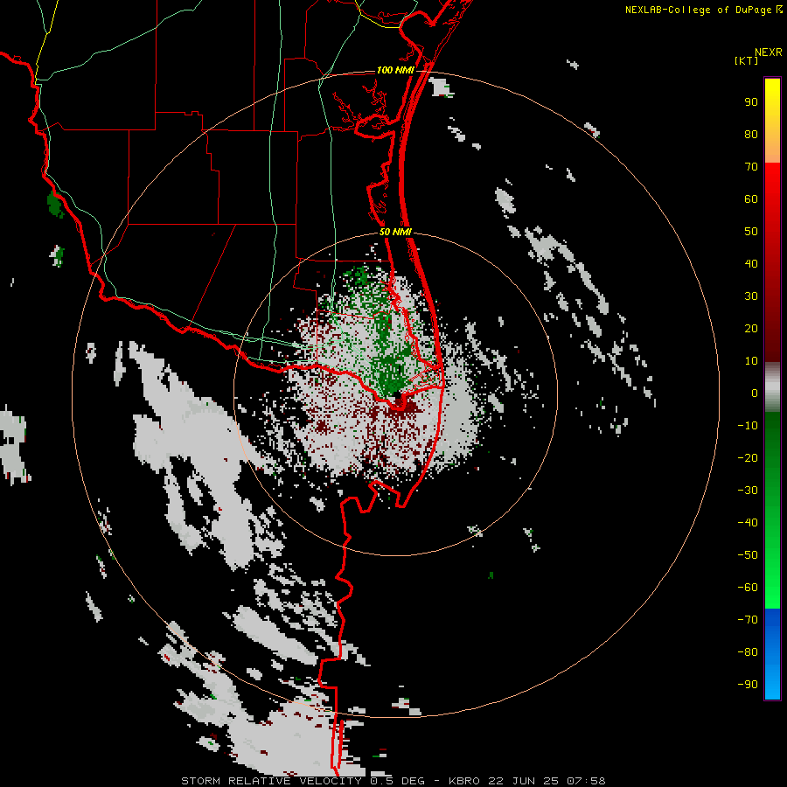The image size is (787, 787).
Task: Click the 30 value on the velocity scale
Action: [x=751, y=296]
